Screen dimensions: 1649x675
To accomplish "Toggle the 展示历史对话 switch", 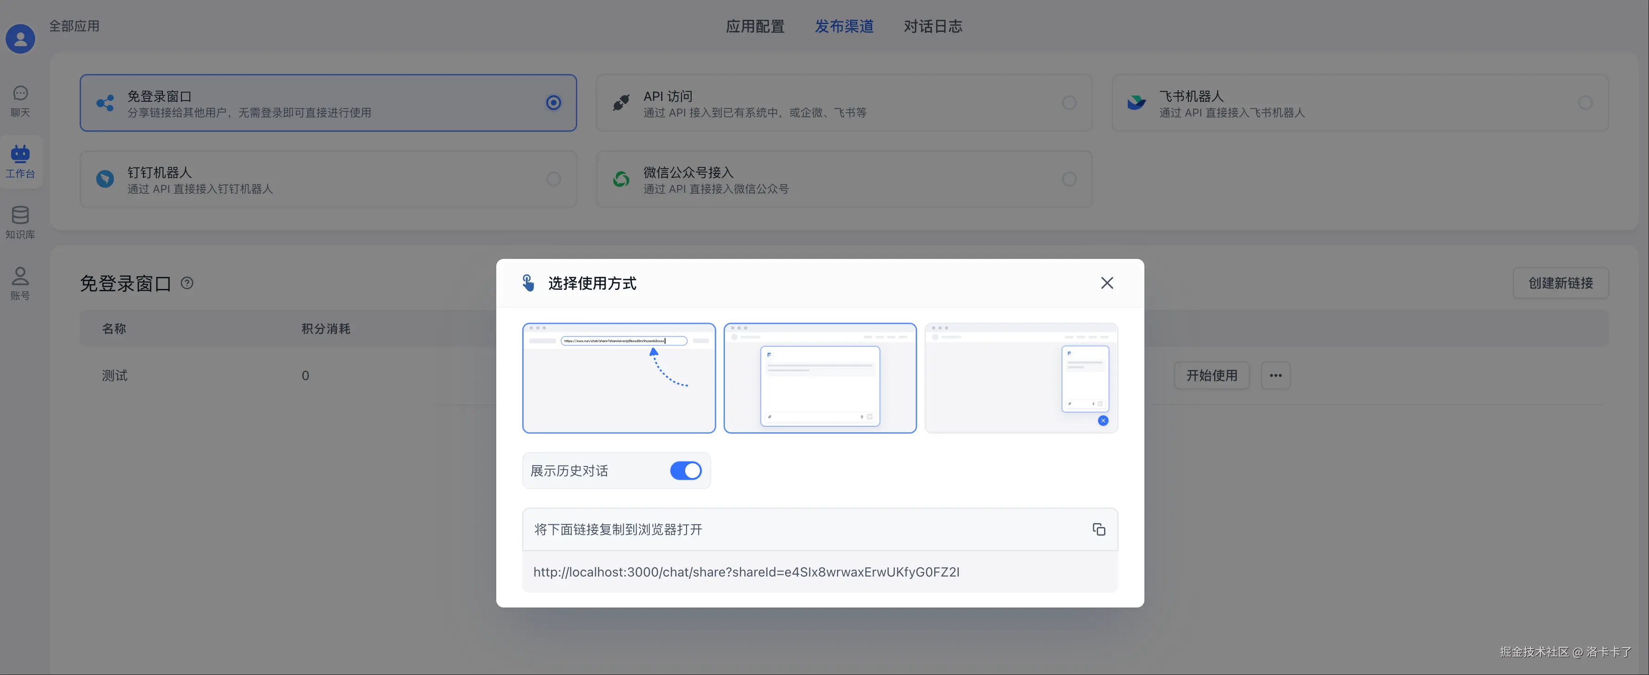I will 686,471.
